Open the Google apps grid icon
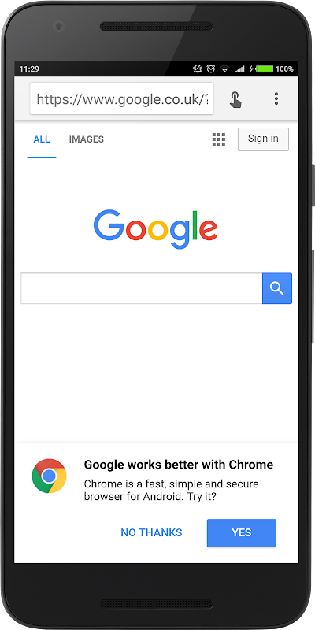Screen dimensions: 315x630 (x=219, y=139)
